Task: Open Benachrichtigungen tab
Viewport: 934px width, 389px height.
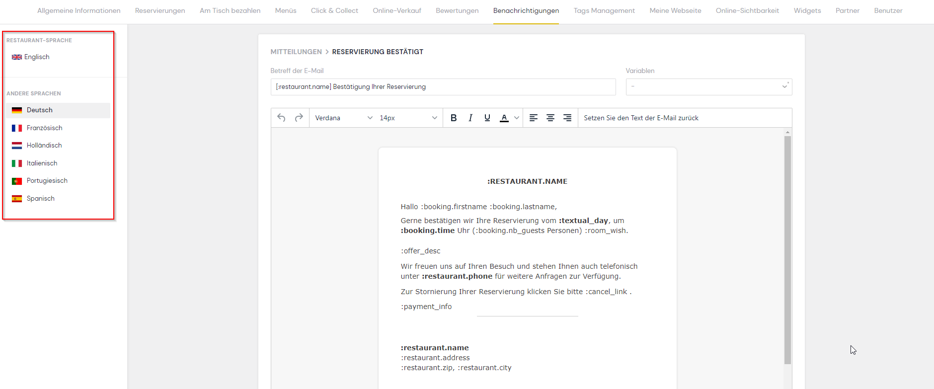Action: pyautogui.click(x=526, y=11)
